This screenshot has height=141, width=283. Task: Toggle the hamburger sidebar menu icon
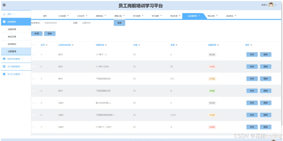(4, 5)
